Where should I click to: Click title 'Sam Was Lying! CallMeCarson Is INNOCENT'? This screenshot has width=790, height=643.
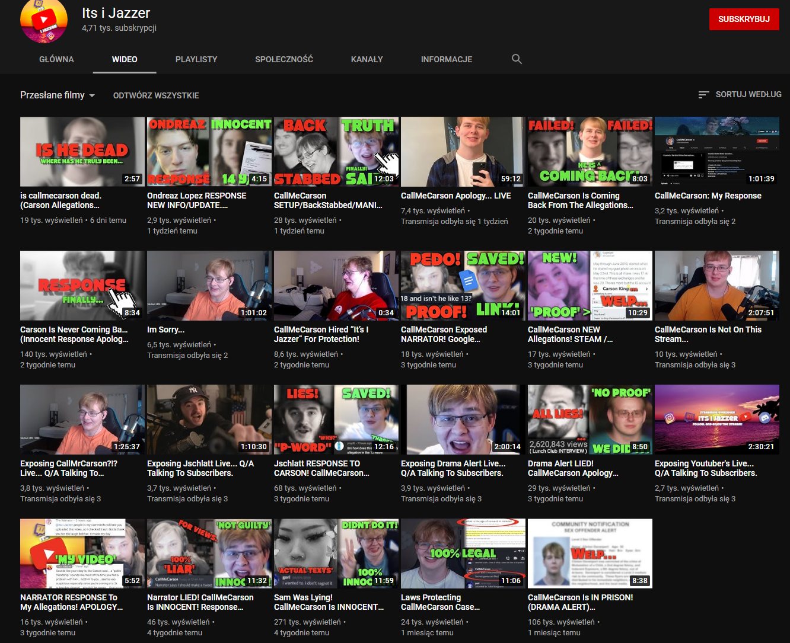coord(329,602)
